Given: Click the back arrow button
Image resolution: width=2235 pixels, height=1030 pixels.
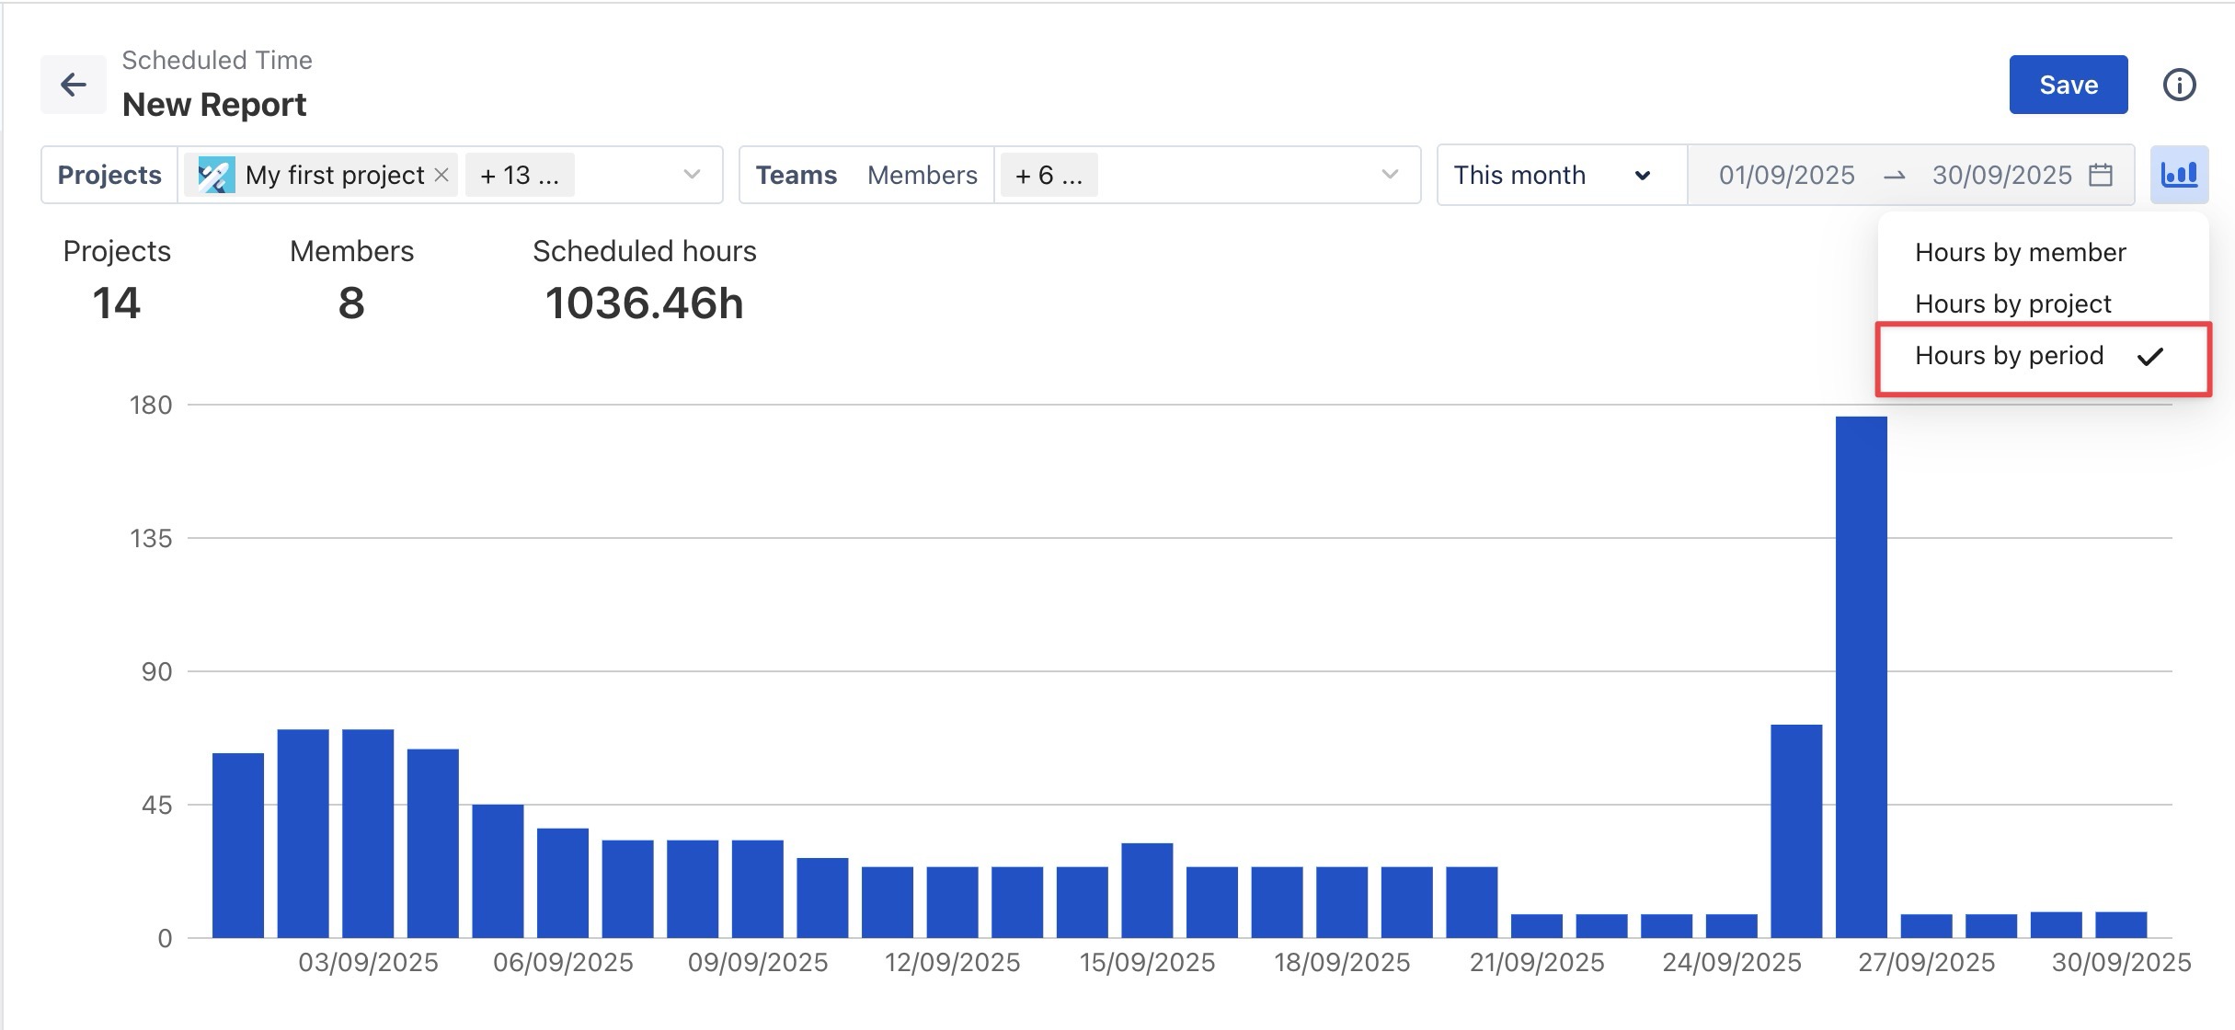Looking at the screenshot, I should click(73, 85).
